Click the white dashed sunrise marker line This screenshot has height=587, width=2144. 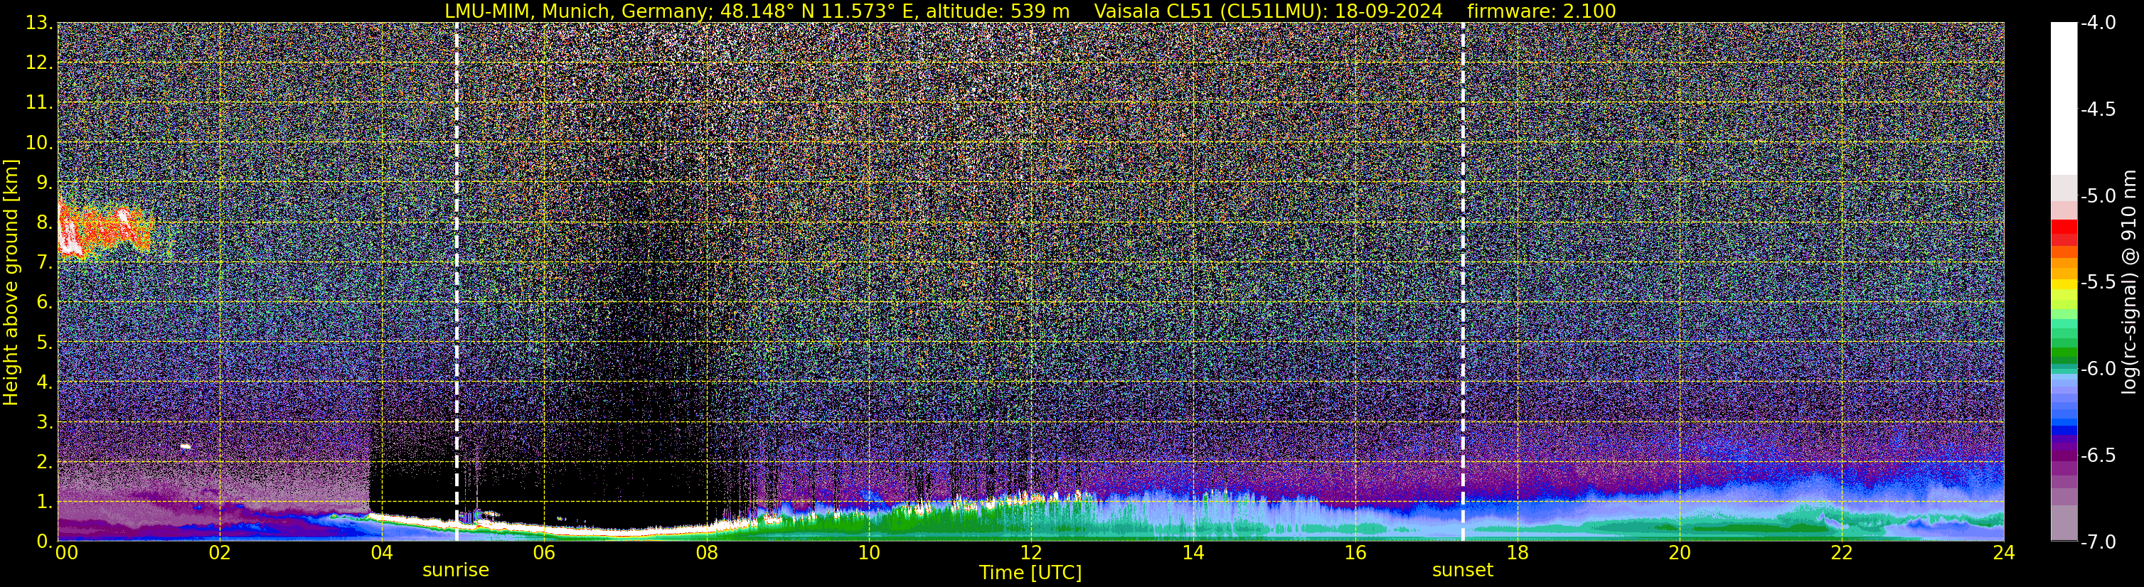457,281
